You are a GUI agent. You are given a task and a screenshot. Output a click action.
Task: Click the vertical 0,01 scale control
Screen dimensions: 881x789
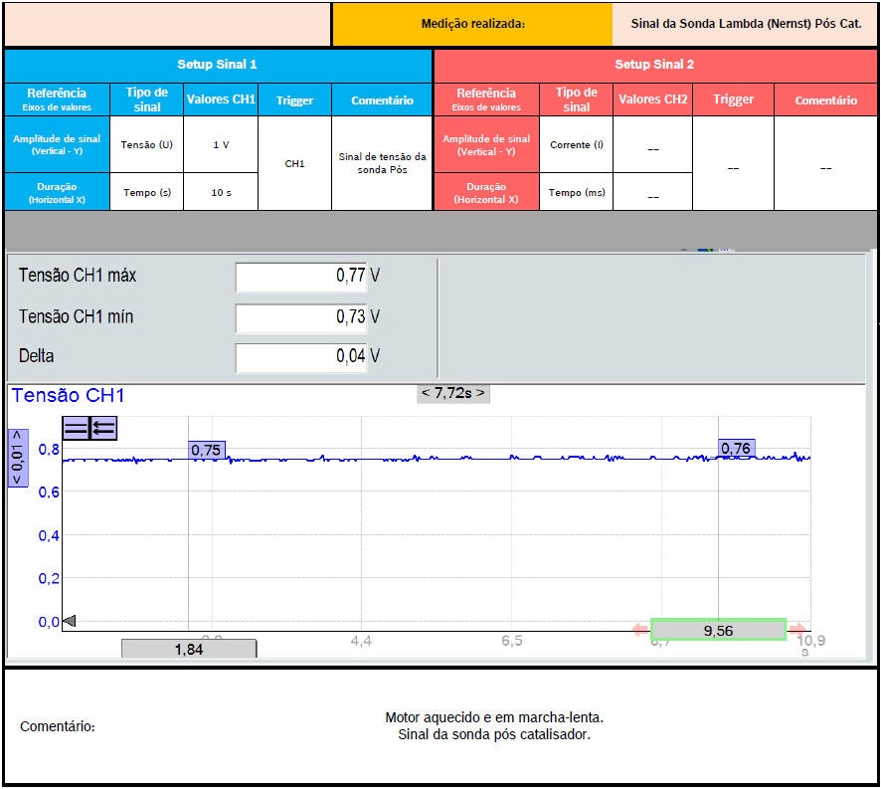pos(18,458)
